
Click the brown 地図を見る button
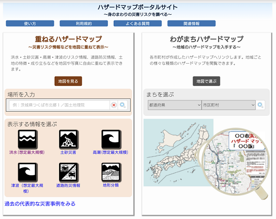coord(68,81)
